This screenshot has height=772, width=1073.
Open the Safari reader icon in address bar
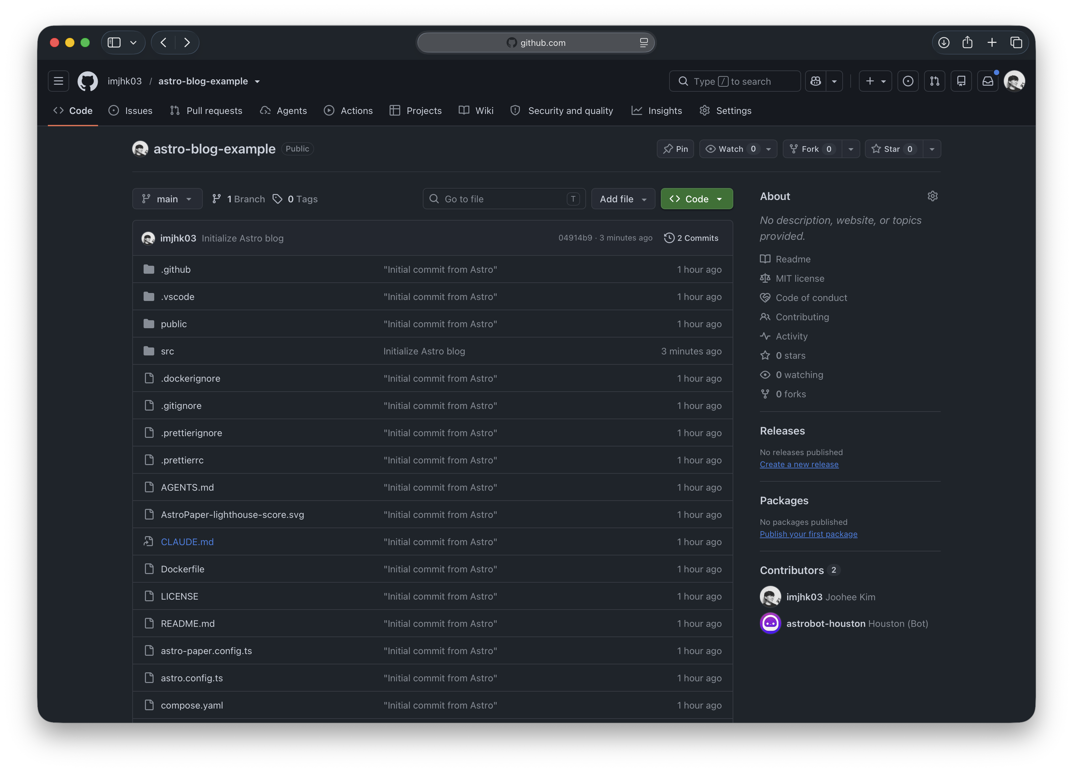click(x=644, y=43)
